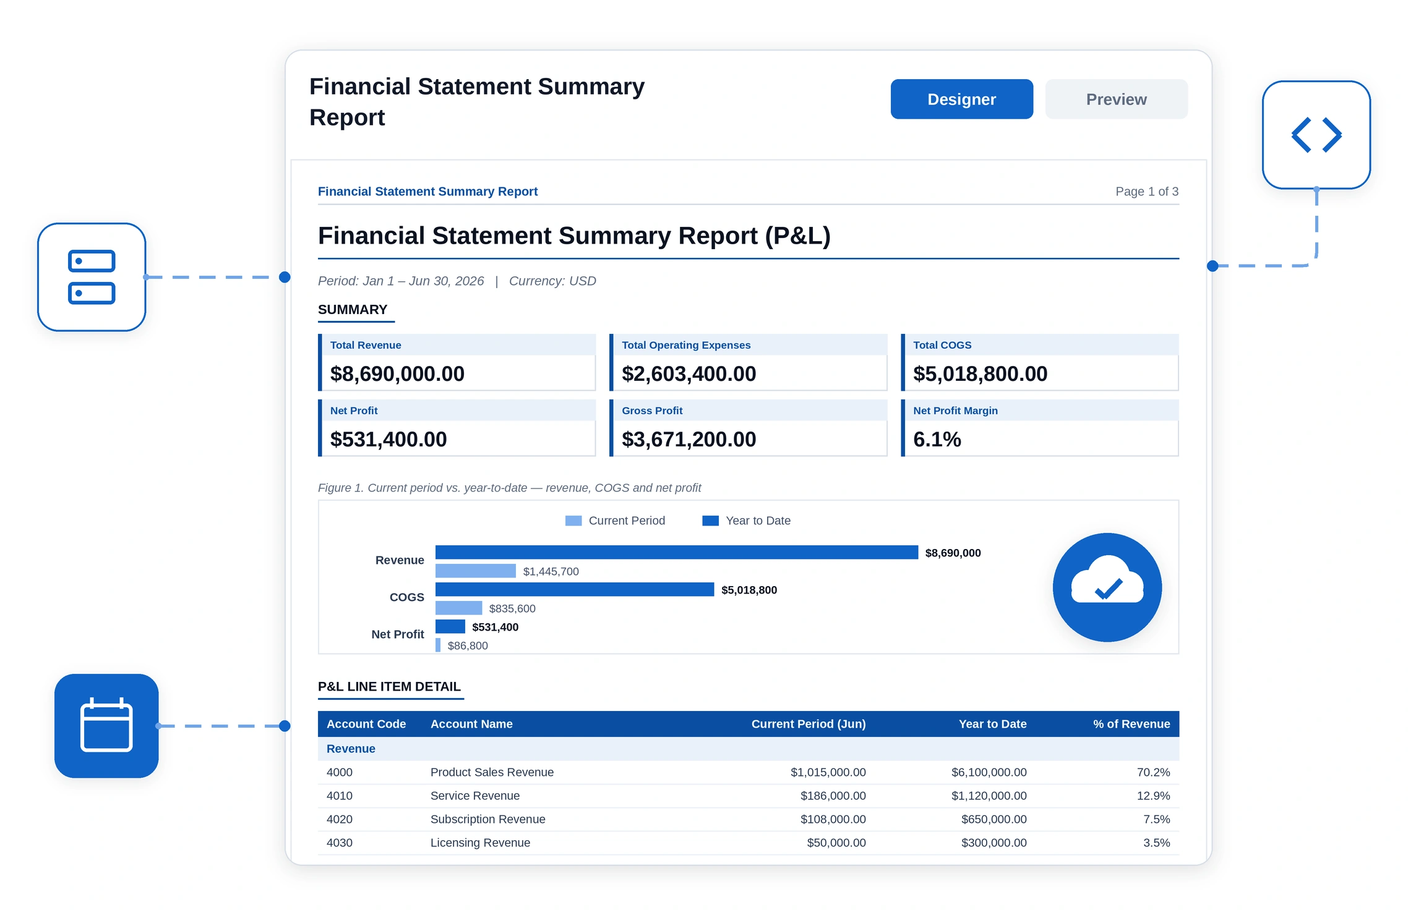Screen dimensions: 1408x915
Task: Click the Page 1 of 3 indicator
Action: point(1147,192)
